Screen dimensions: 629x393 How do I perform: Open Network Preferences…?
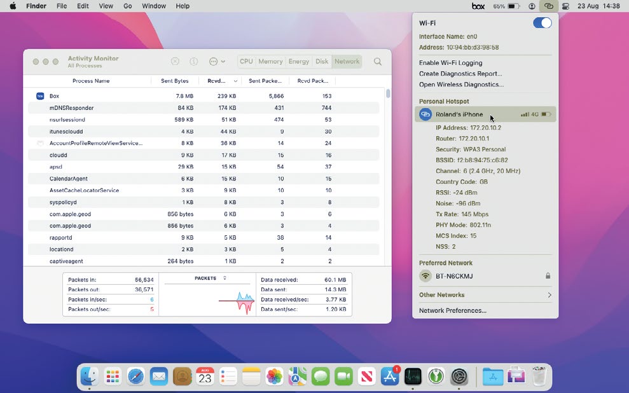452,310
